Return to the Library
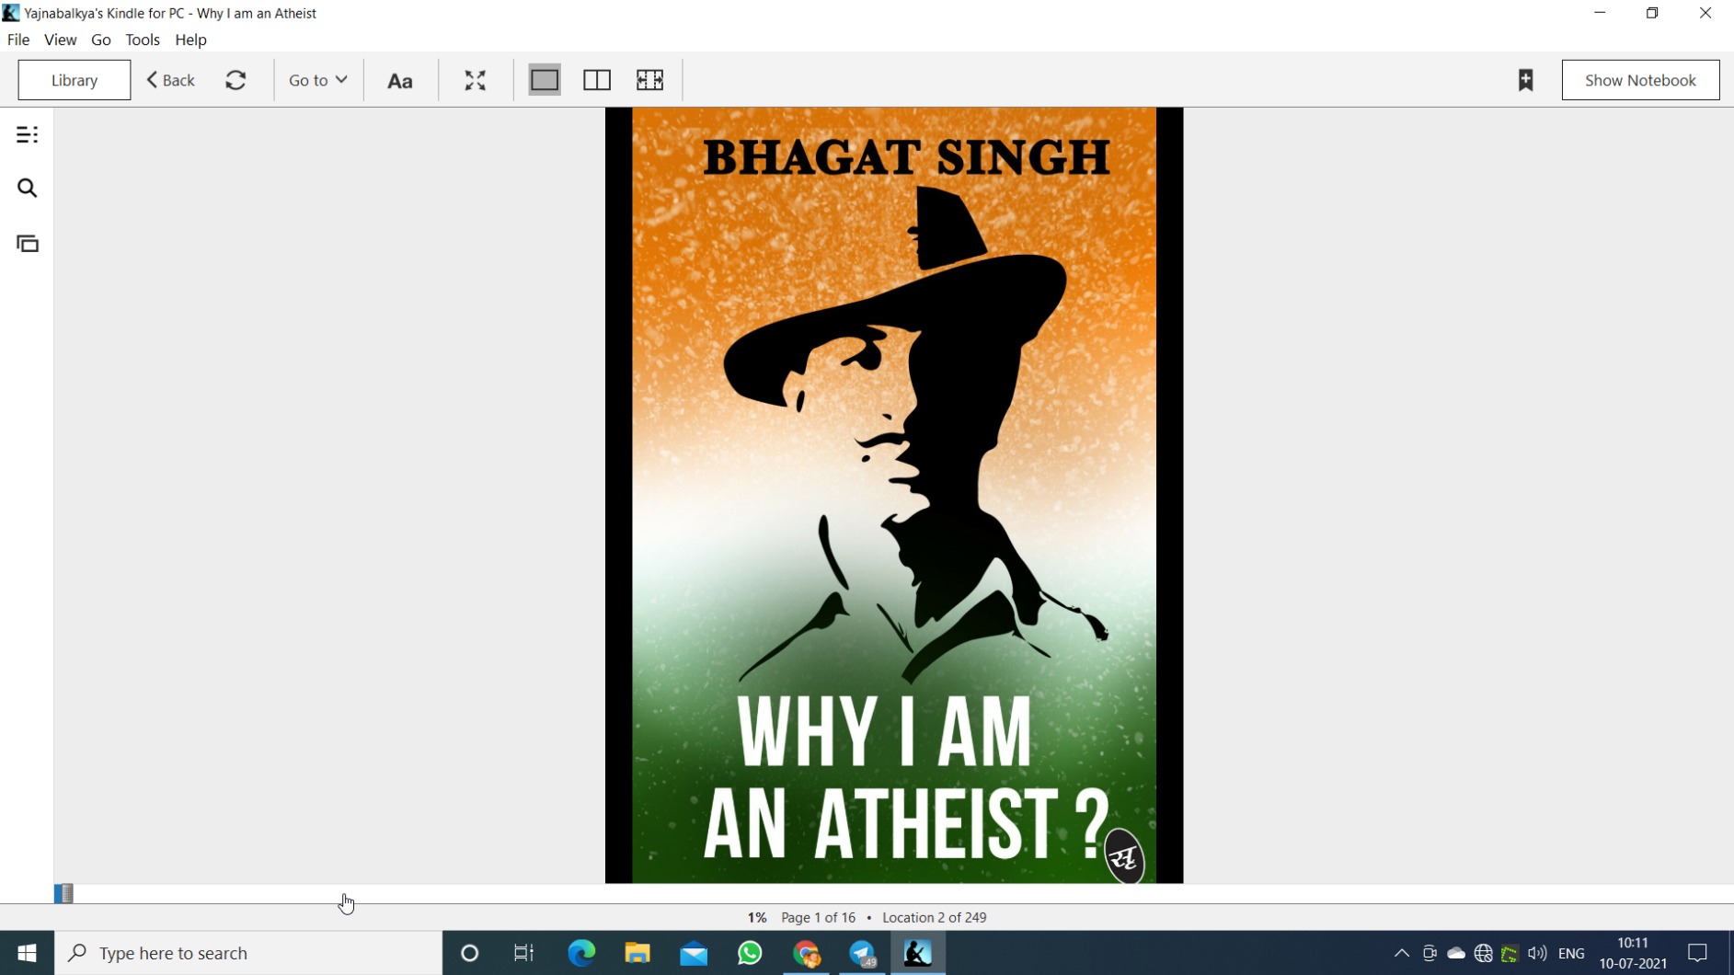This screenshot has height=975, width=1734. (74, 80)
